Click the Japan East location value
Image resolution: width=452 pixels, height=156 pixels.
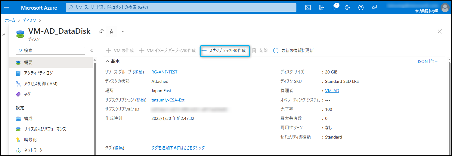coord(161,91)
